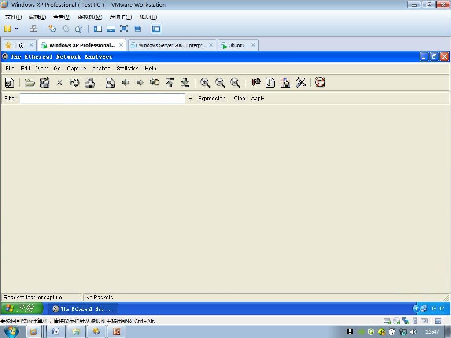Open the Analyze menu
The image size is (451, 338).
click(101, 68)
